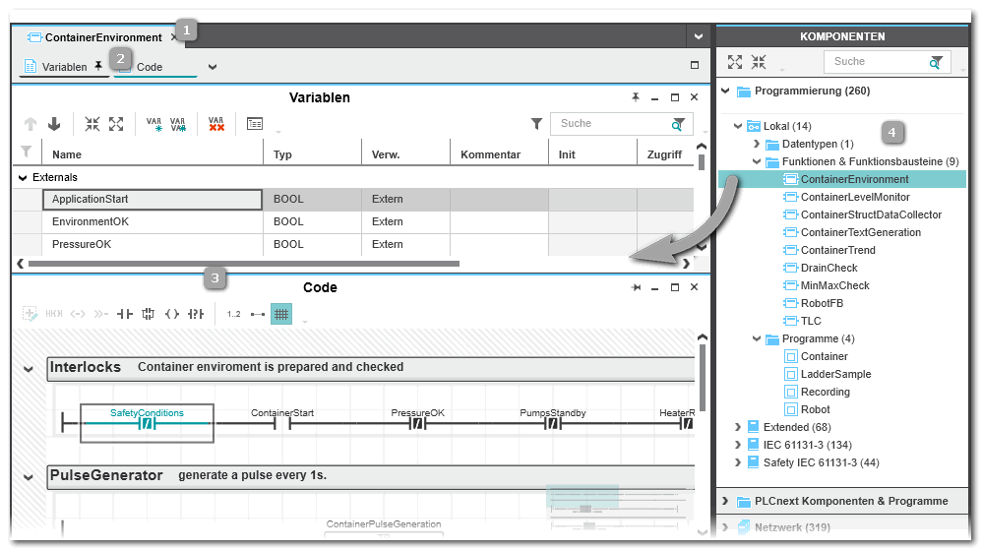Click the expand all icon in Variablen toolbar
The image size is (982, 551).
coord(116,124)
